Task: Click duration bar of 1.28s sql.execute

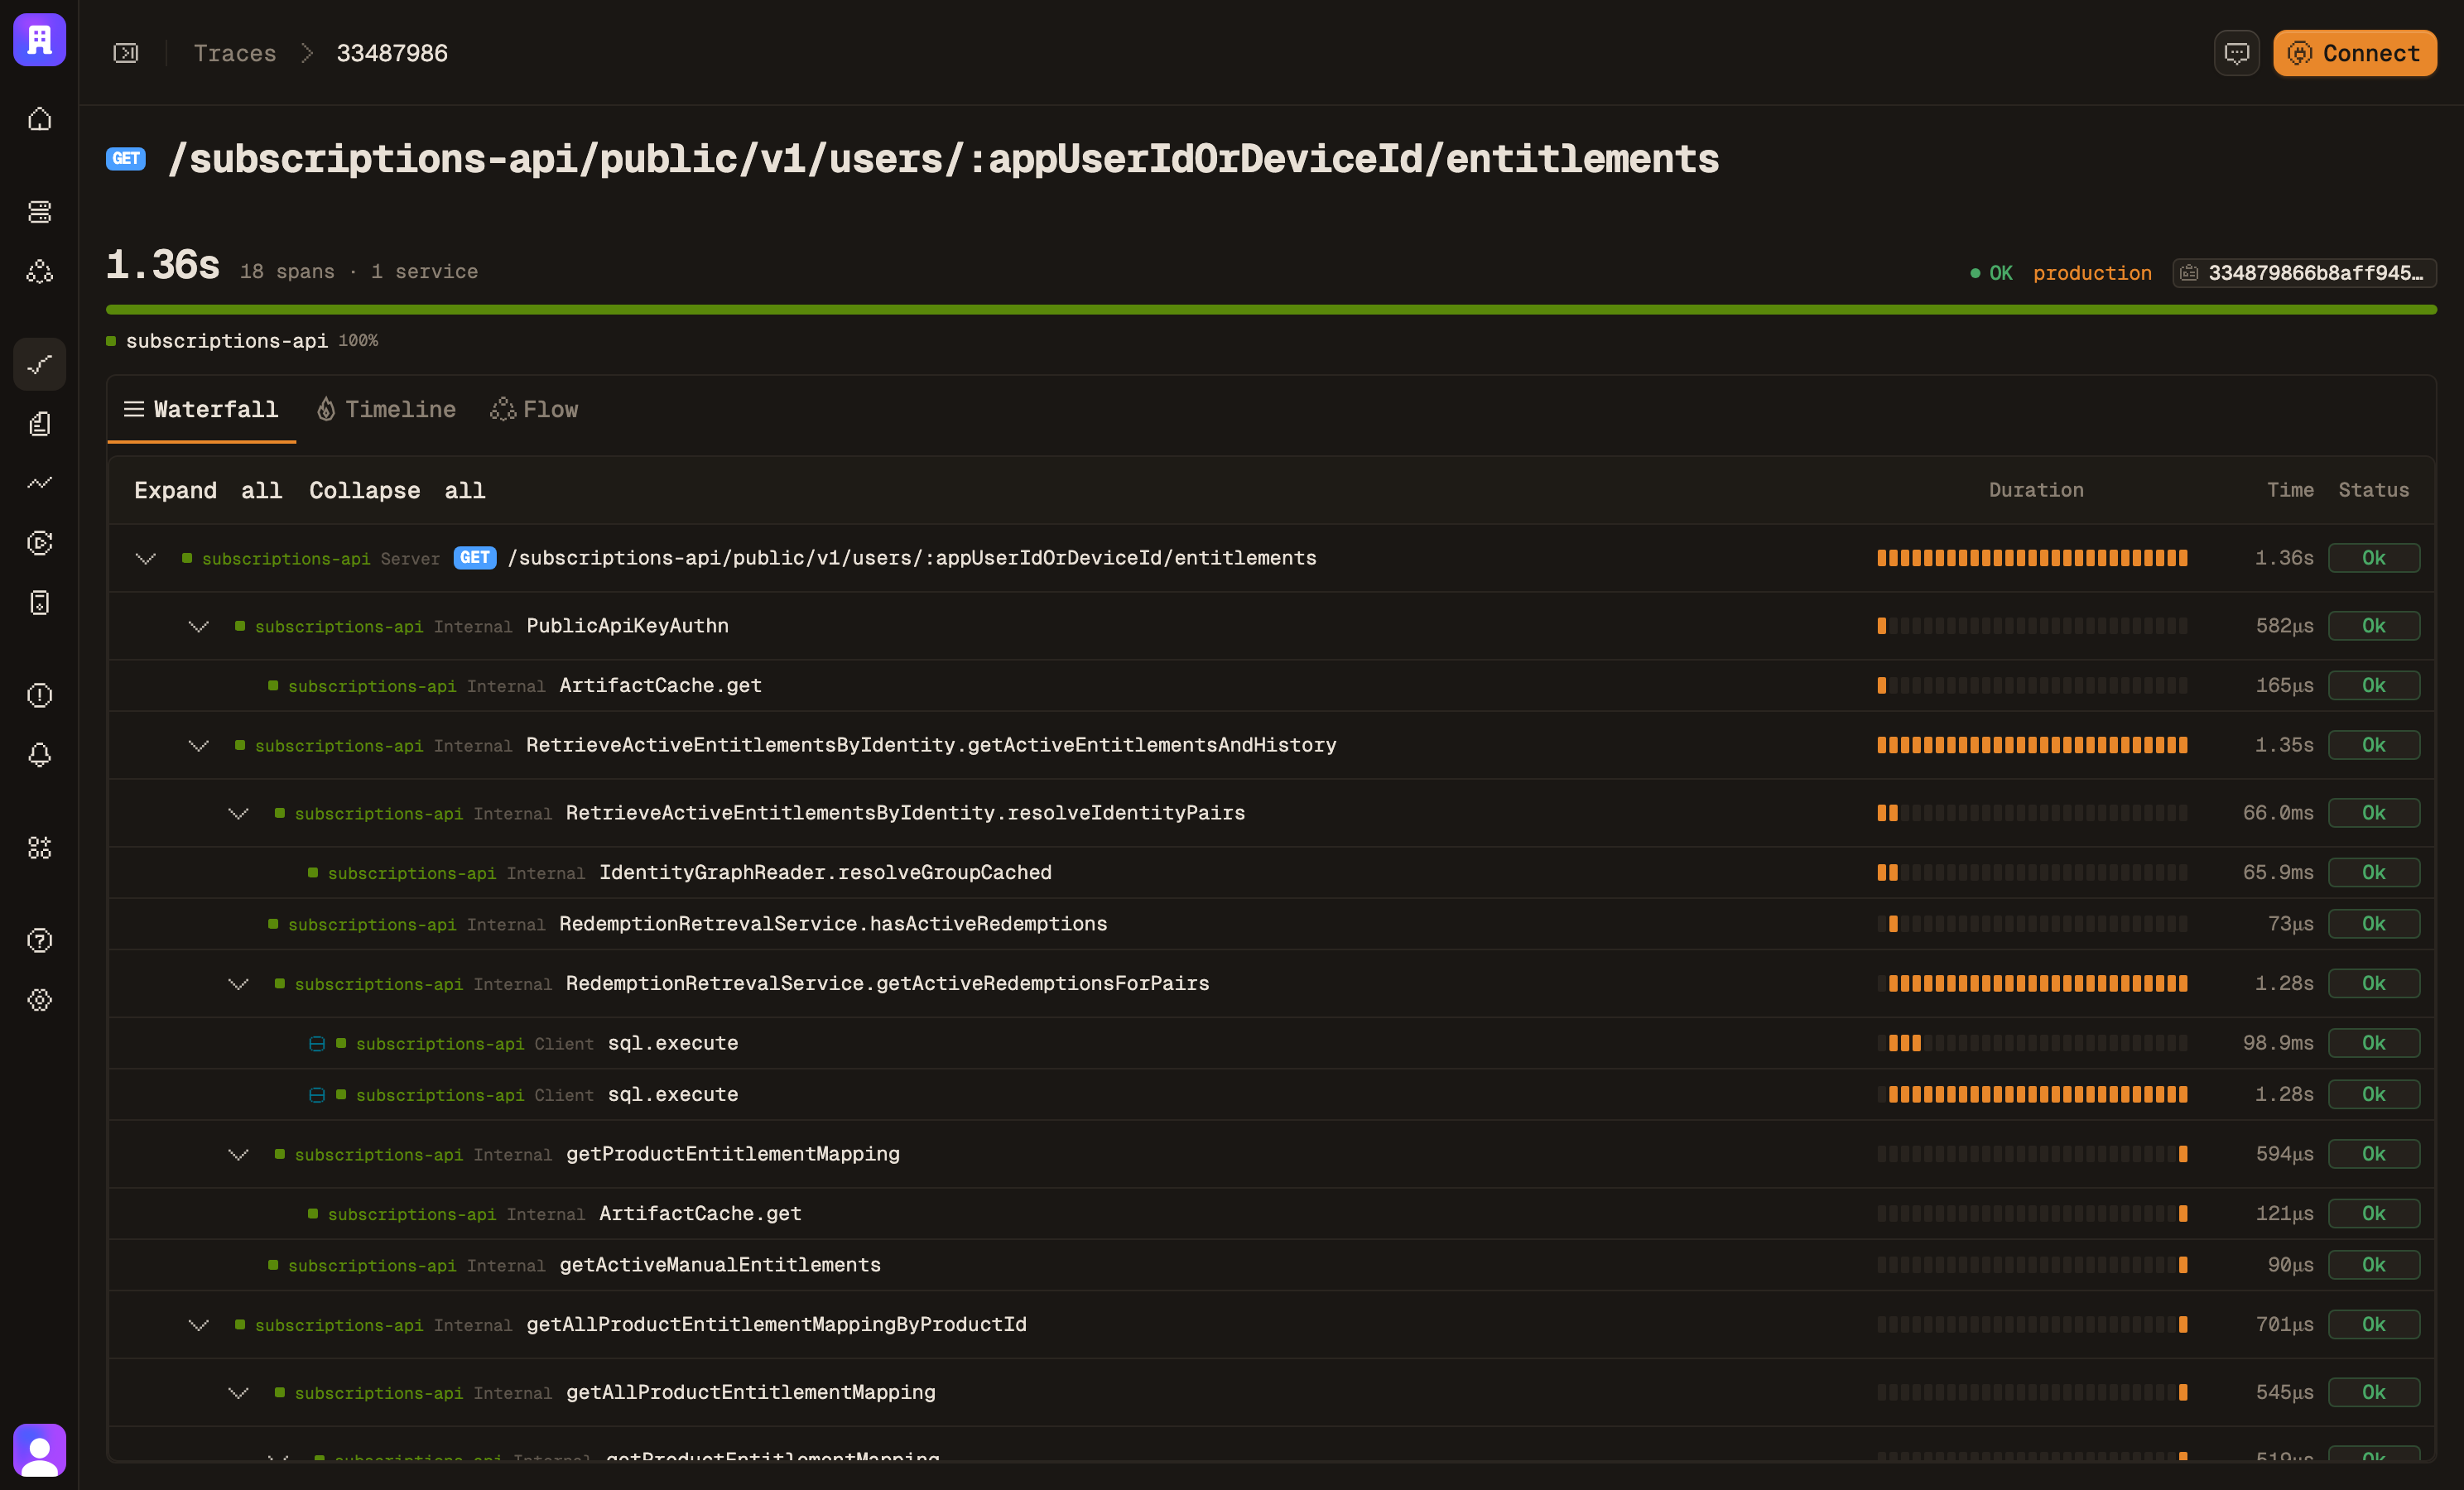Action: tap(2032, 1095)
